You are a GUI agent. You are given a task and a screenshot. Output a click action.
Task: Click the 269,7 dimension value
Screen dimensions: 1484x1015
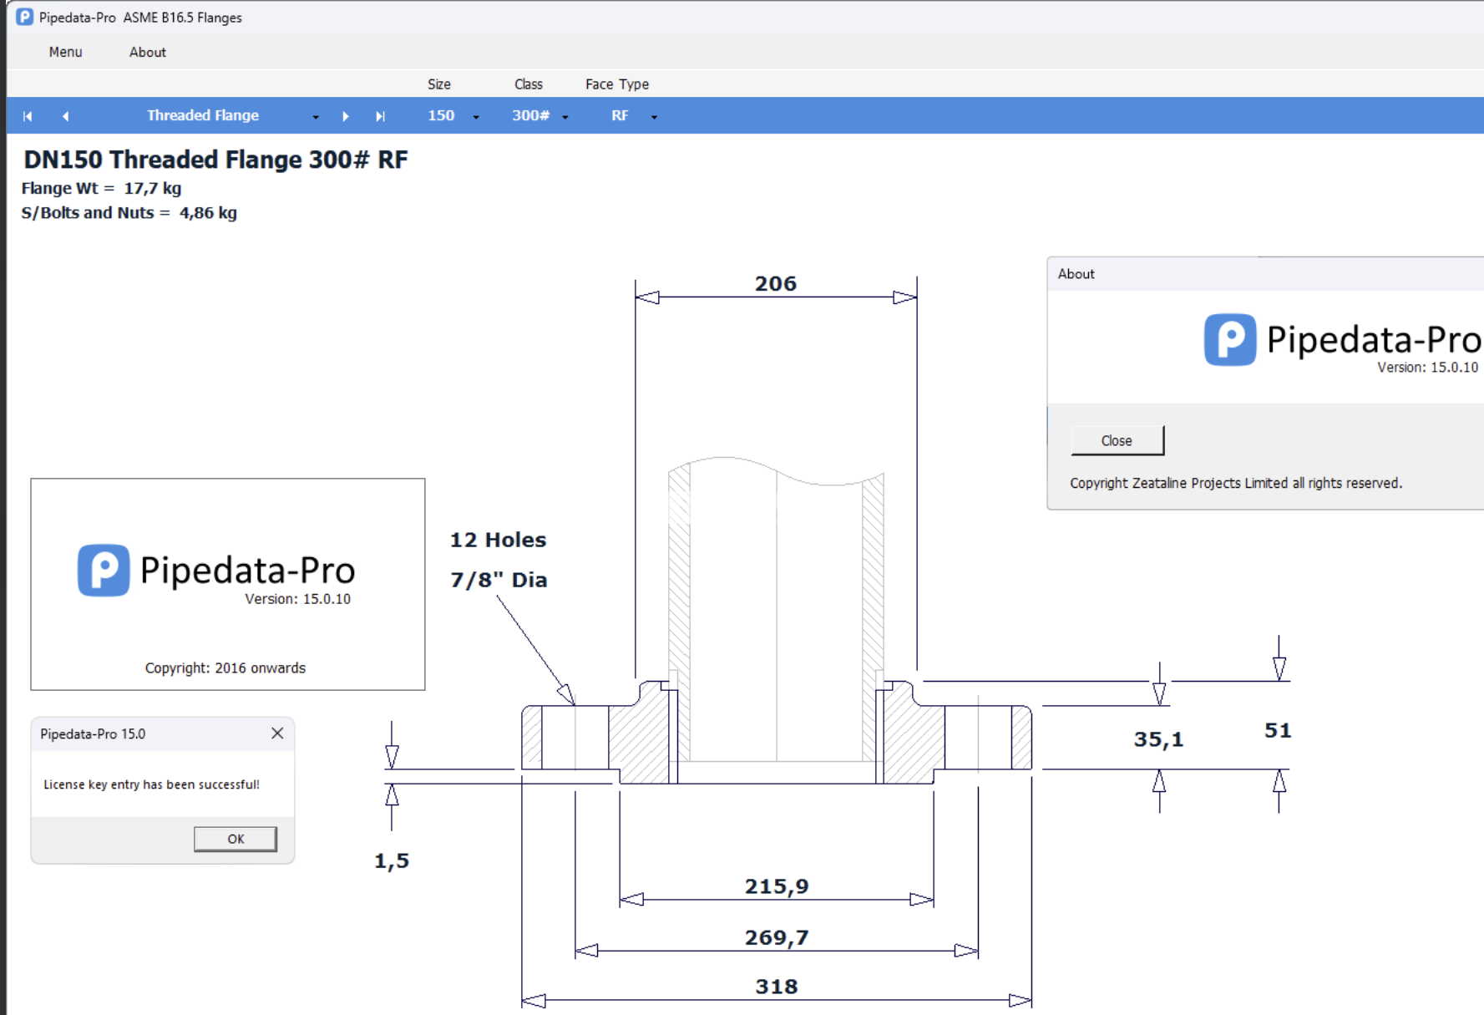777,937
